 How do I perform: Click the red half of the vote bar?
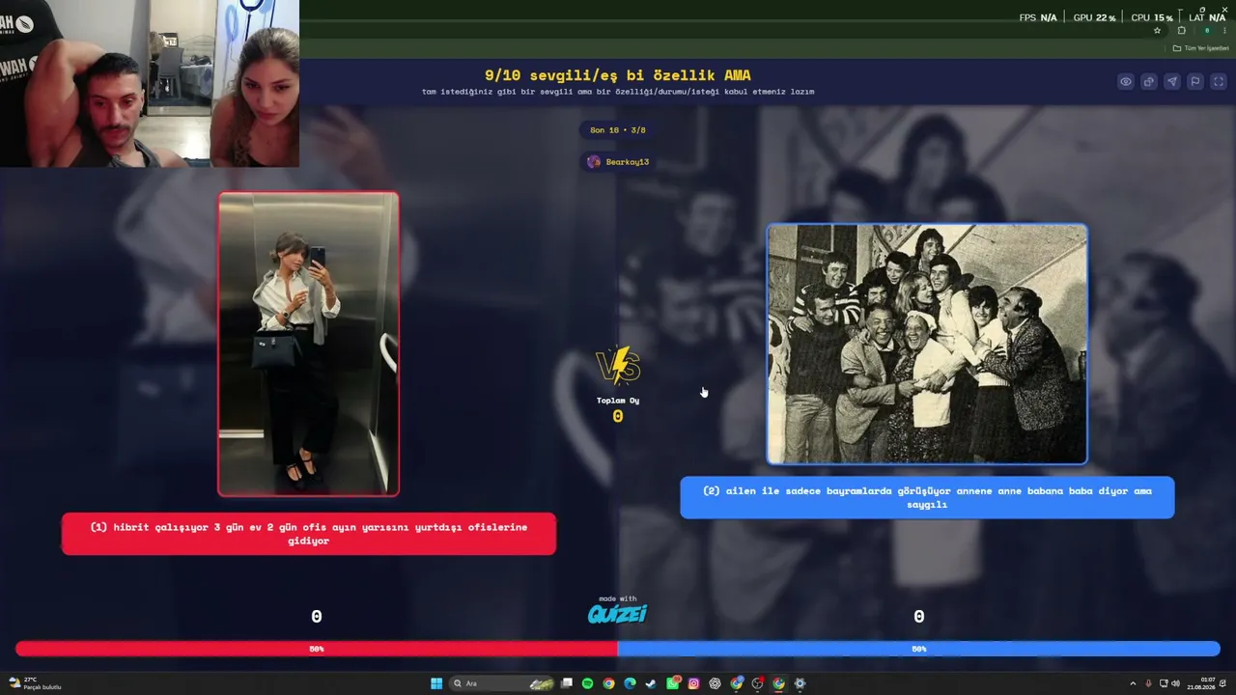click(317, 649)
